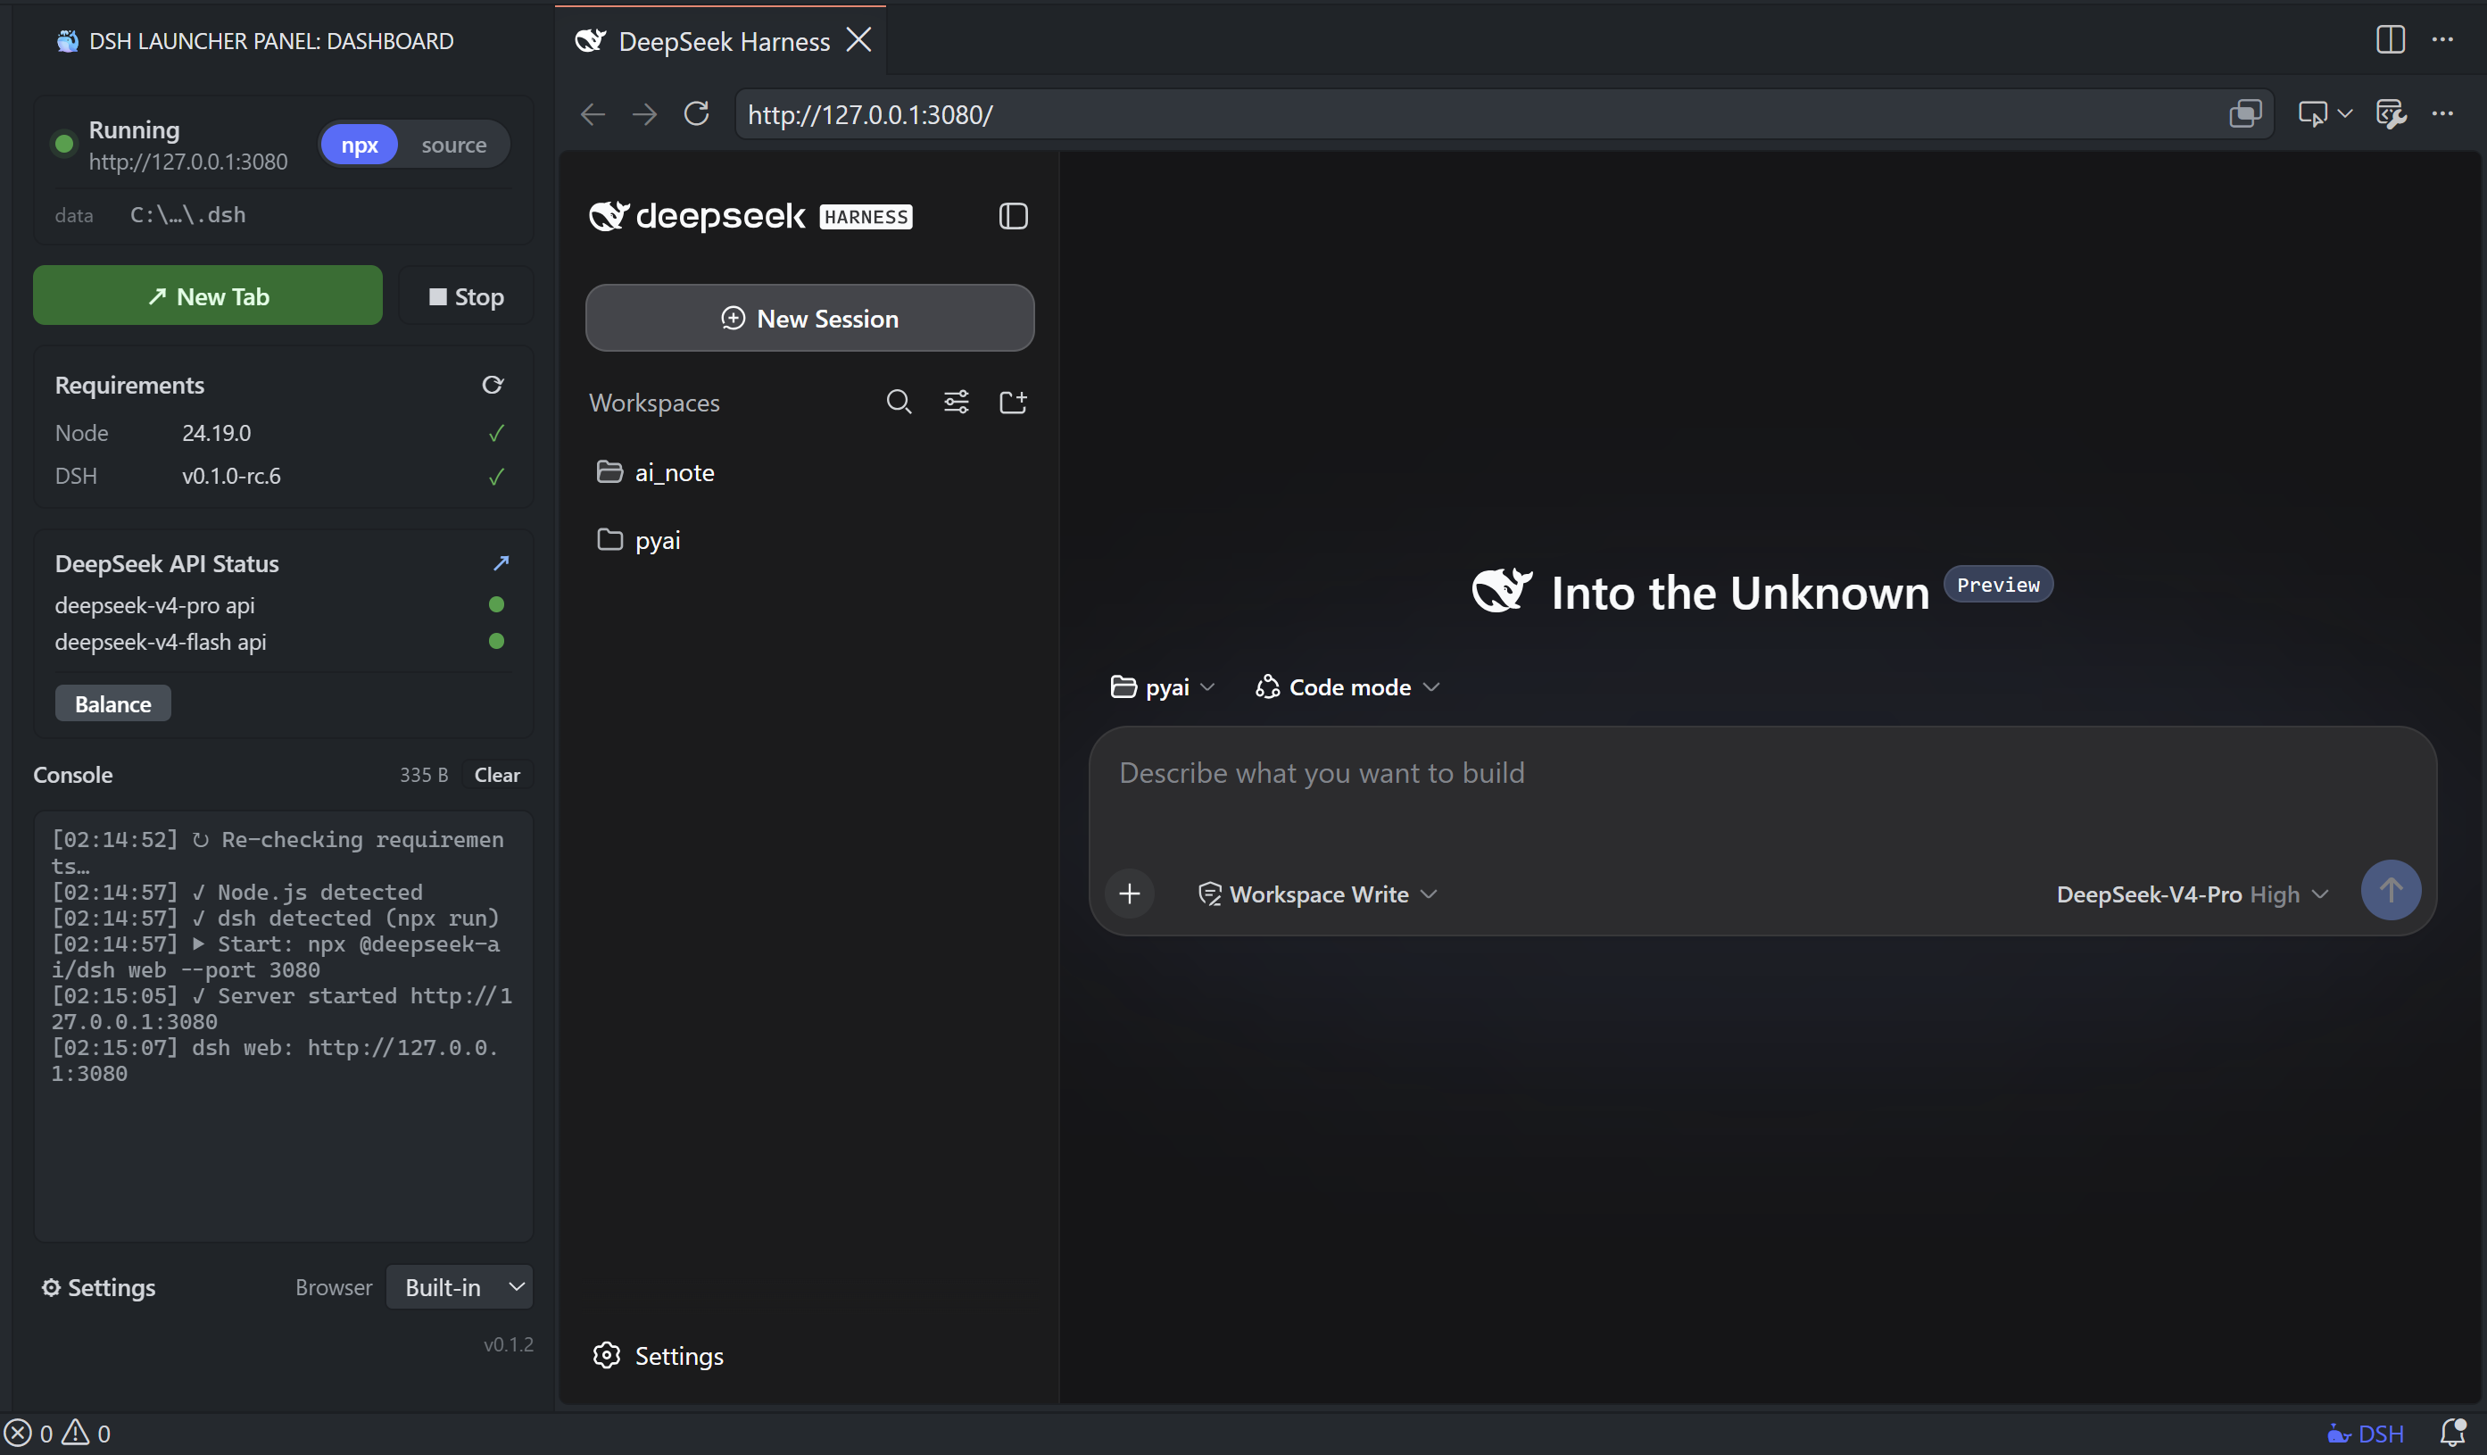The height and width of the screenshot is (1455, 2487).
Task: Click the HARNESS badge label
Action: pyautogui.click(x=866, y=216)
